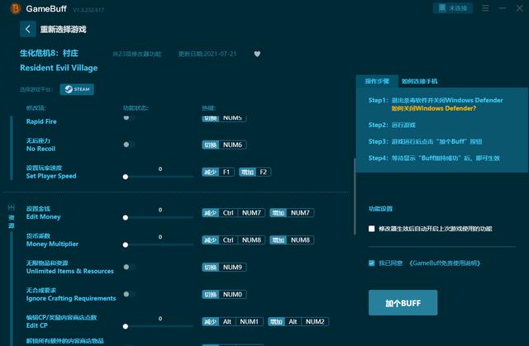Enable Unlimited Items & Resources toggle
This screenshot has width=529, height=346.
click(128, 267)
